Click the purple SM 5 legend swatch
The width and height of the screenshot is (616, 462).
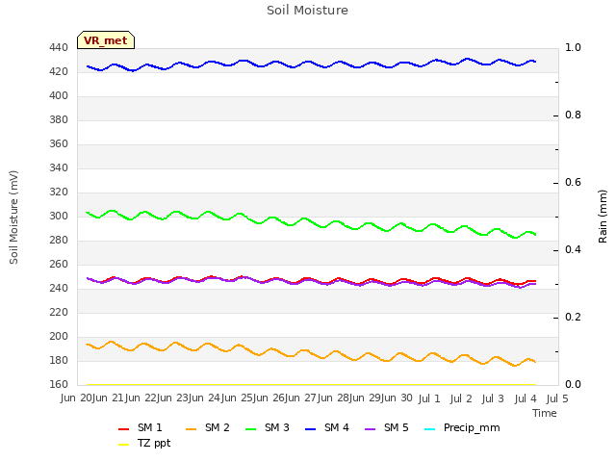coord(370,429)
